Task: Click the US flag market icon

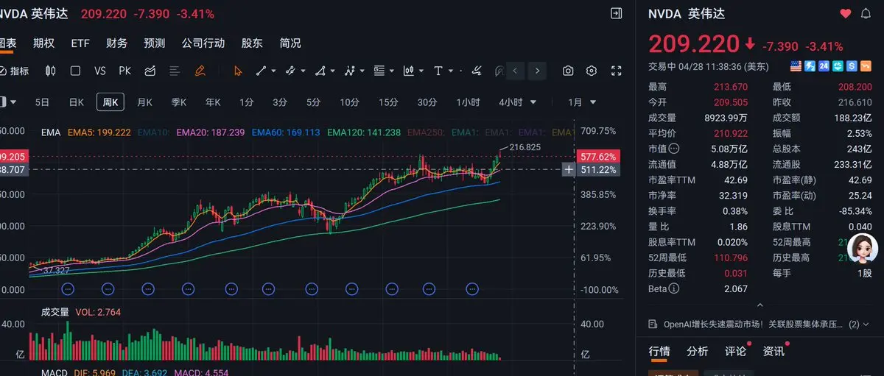Action: coord(796,66)
